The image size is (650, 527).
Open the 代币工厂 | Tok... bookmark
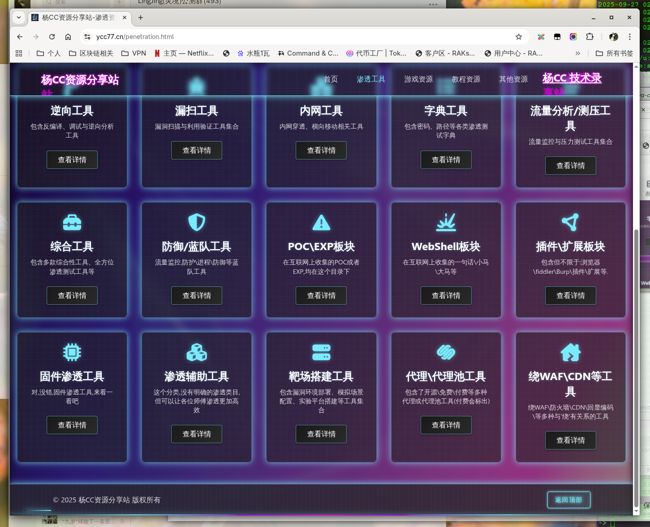(x=376, y=53)
